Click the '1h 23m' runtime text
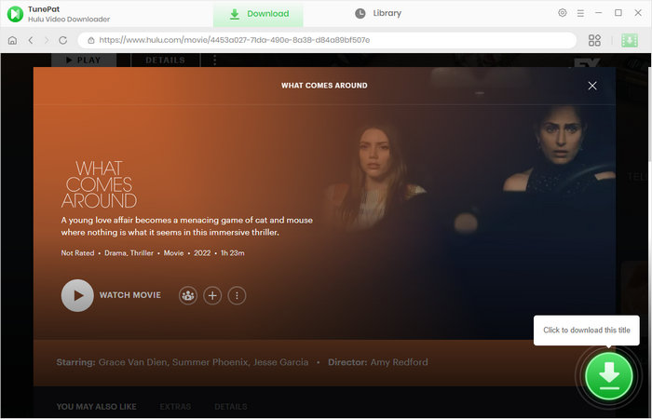652x419 pixels. 233,252
